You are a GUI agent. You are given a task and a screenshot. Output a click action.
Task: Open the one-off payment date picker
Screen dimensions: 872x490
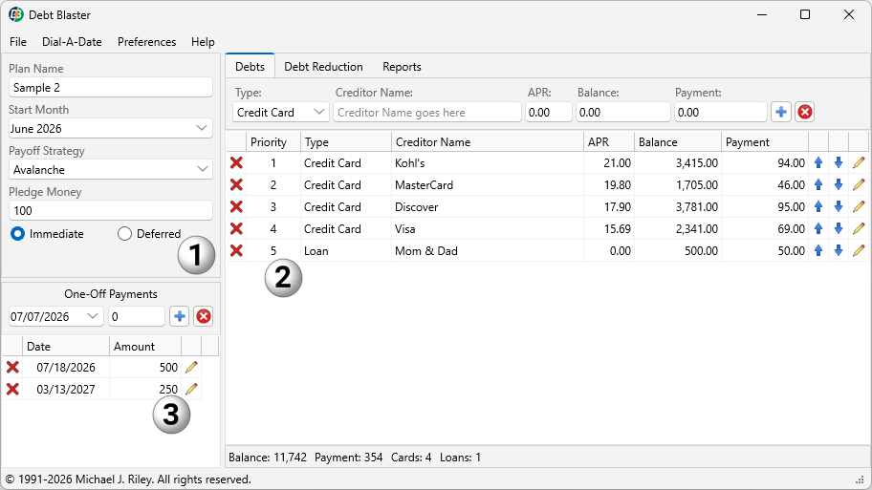(55, 317)
